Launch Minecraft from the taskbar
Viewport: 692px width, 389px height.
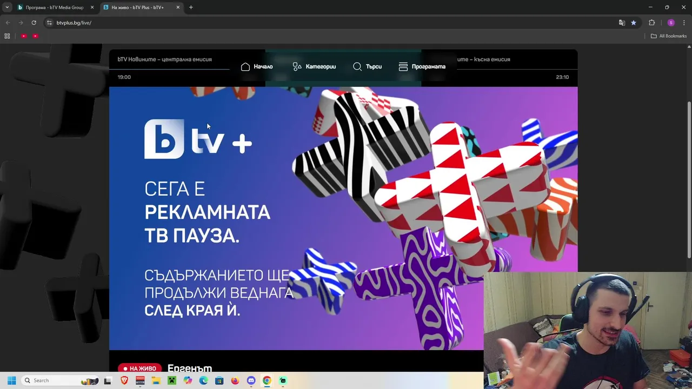(x=171, y=380)
